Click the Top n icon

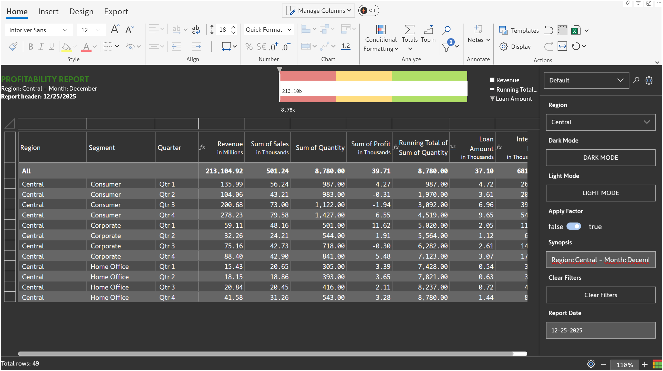click(x=428, y=30)
